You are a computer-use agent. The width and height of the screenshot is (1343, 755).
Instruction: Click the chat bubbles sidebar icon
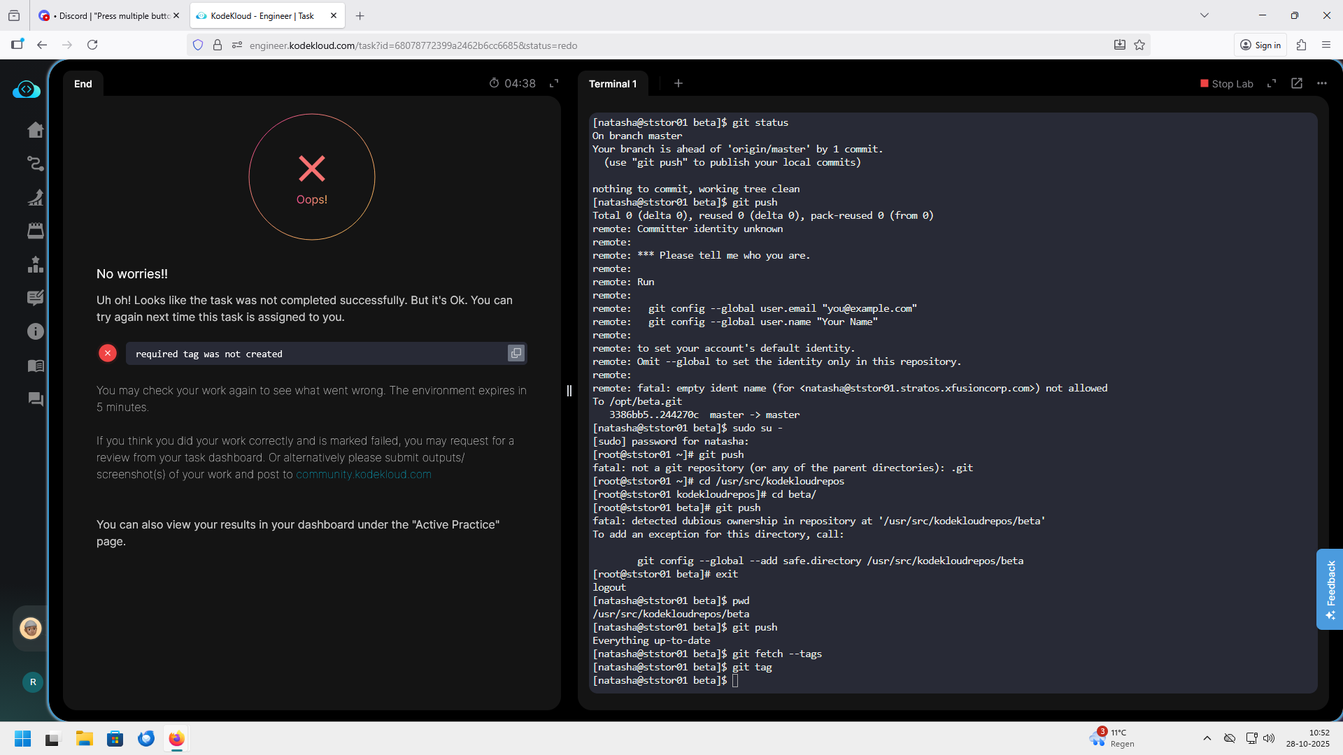[x=35, y=399]
